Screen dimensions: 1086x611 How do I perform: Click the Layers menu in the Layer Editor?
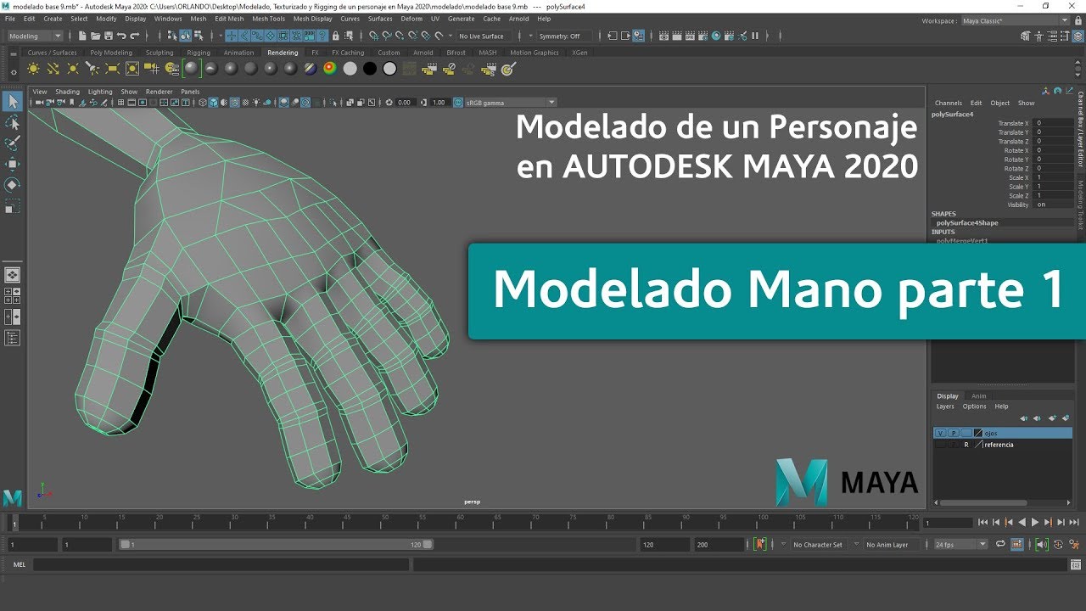pos(945,406)
